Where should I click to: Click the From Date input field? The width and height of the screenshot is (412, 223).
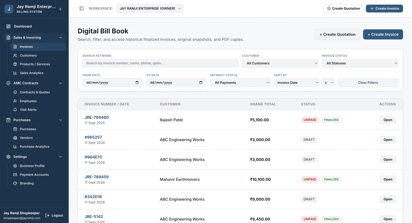(113, 83)
